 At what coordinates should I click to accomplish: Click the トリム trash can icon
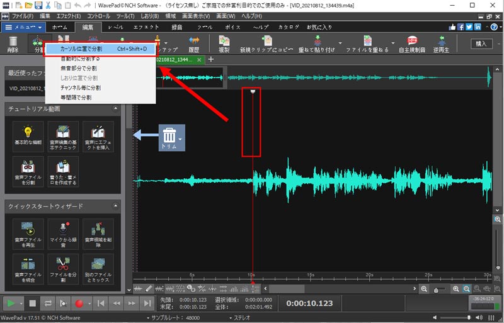(x=169, y=136)
